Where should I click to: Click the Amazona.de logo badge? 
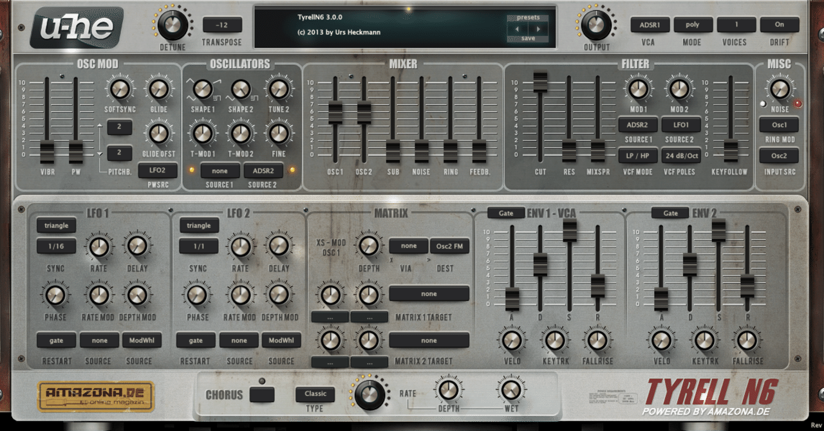[x=97, y=397]
